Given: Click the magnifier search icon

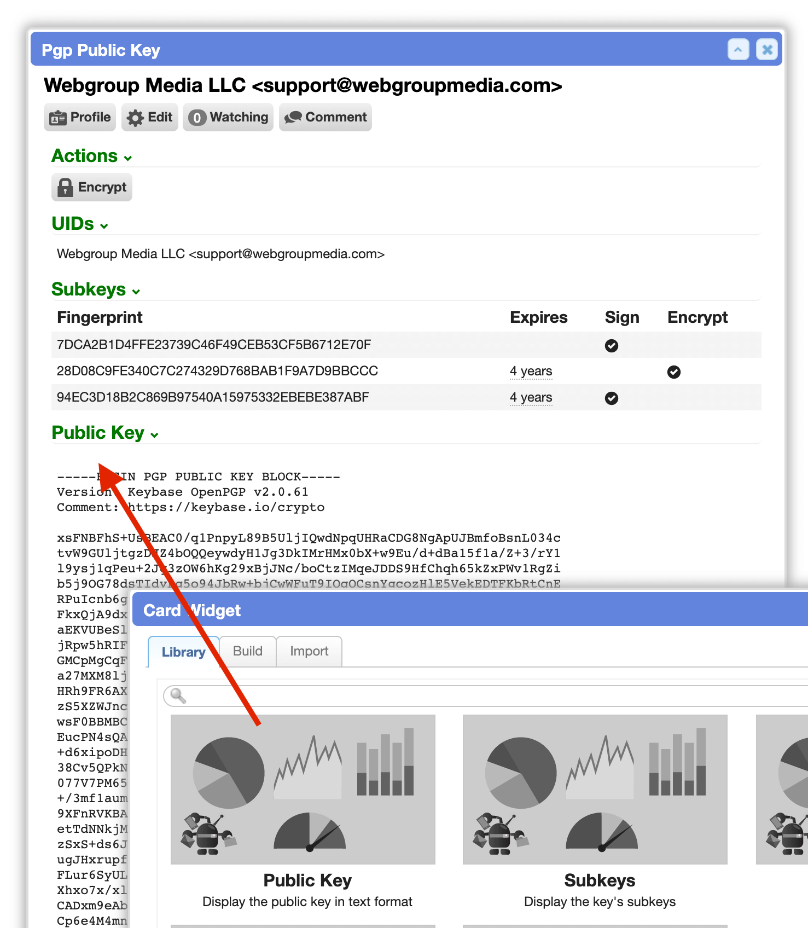Looking at the screenshot, I should [178, 695].
